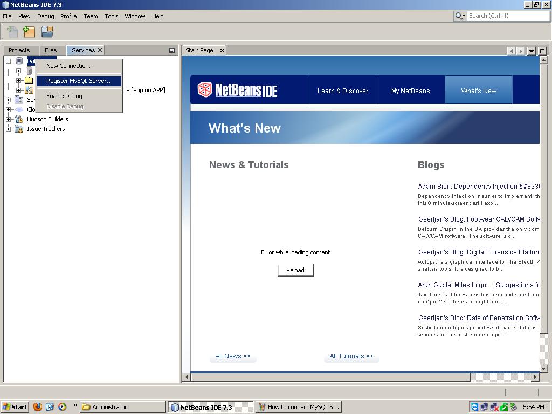The height and width of the screenshot is (414, 552).
Task: Minimize the Services panel
Action: [x=172, y=50]
